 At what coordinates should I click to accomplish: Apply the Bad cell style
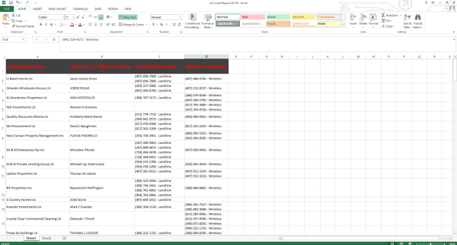tap(253, 17)
